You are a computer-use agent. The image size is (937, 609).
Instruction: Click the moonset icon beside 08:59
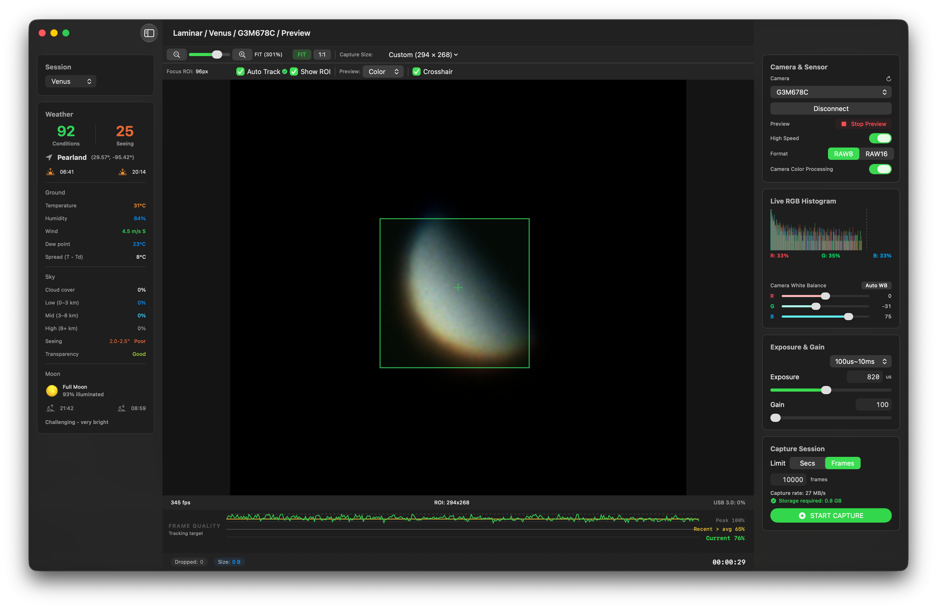pos(122,408)
